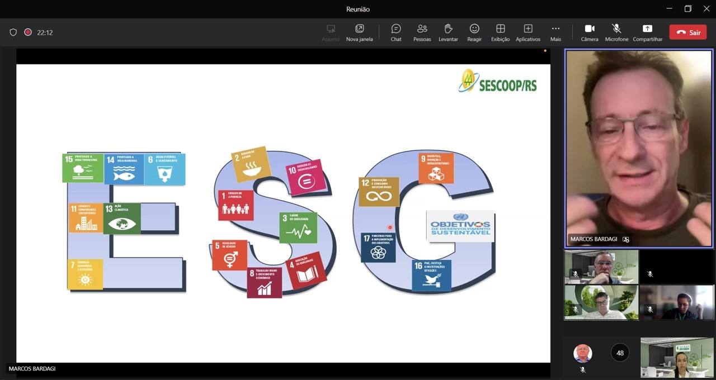Viewport: 716px width, 380px height.
Task: Open the Exibição view options
Action: (500, 32)
